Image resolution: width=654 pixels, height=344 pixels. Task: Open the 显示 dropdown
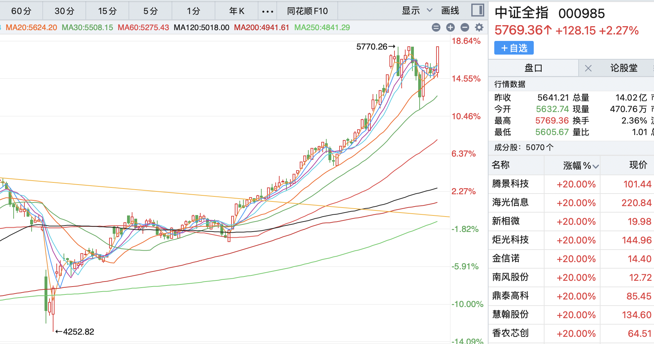tap(417, 11)
